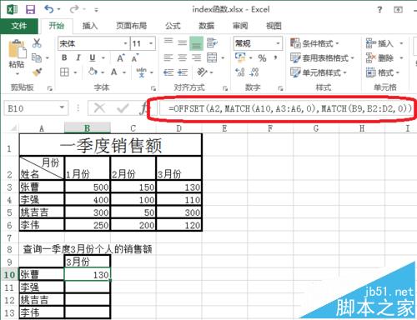Decrease decimal places
This screenshot has height=320, width=417.
254,72
